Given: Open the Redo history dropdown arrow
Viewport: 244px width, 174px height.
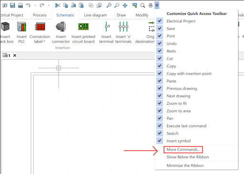Looking at the screenshot, I should pos(49,5).
